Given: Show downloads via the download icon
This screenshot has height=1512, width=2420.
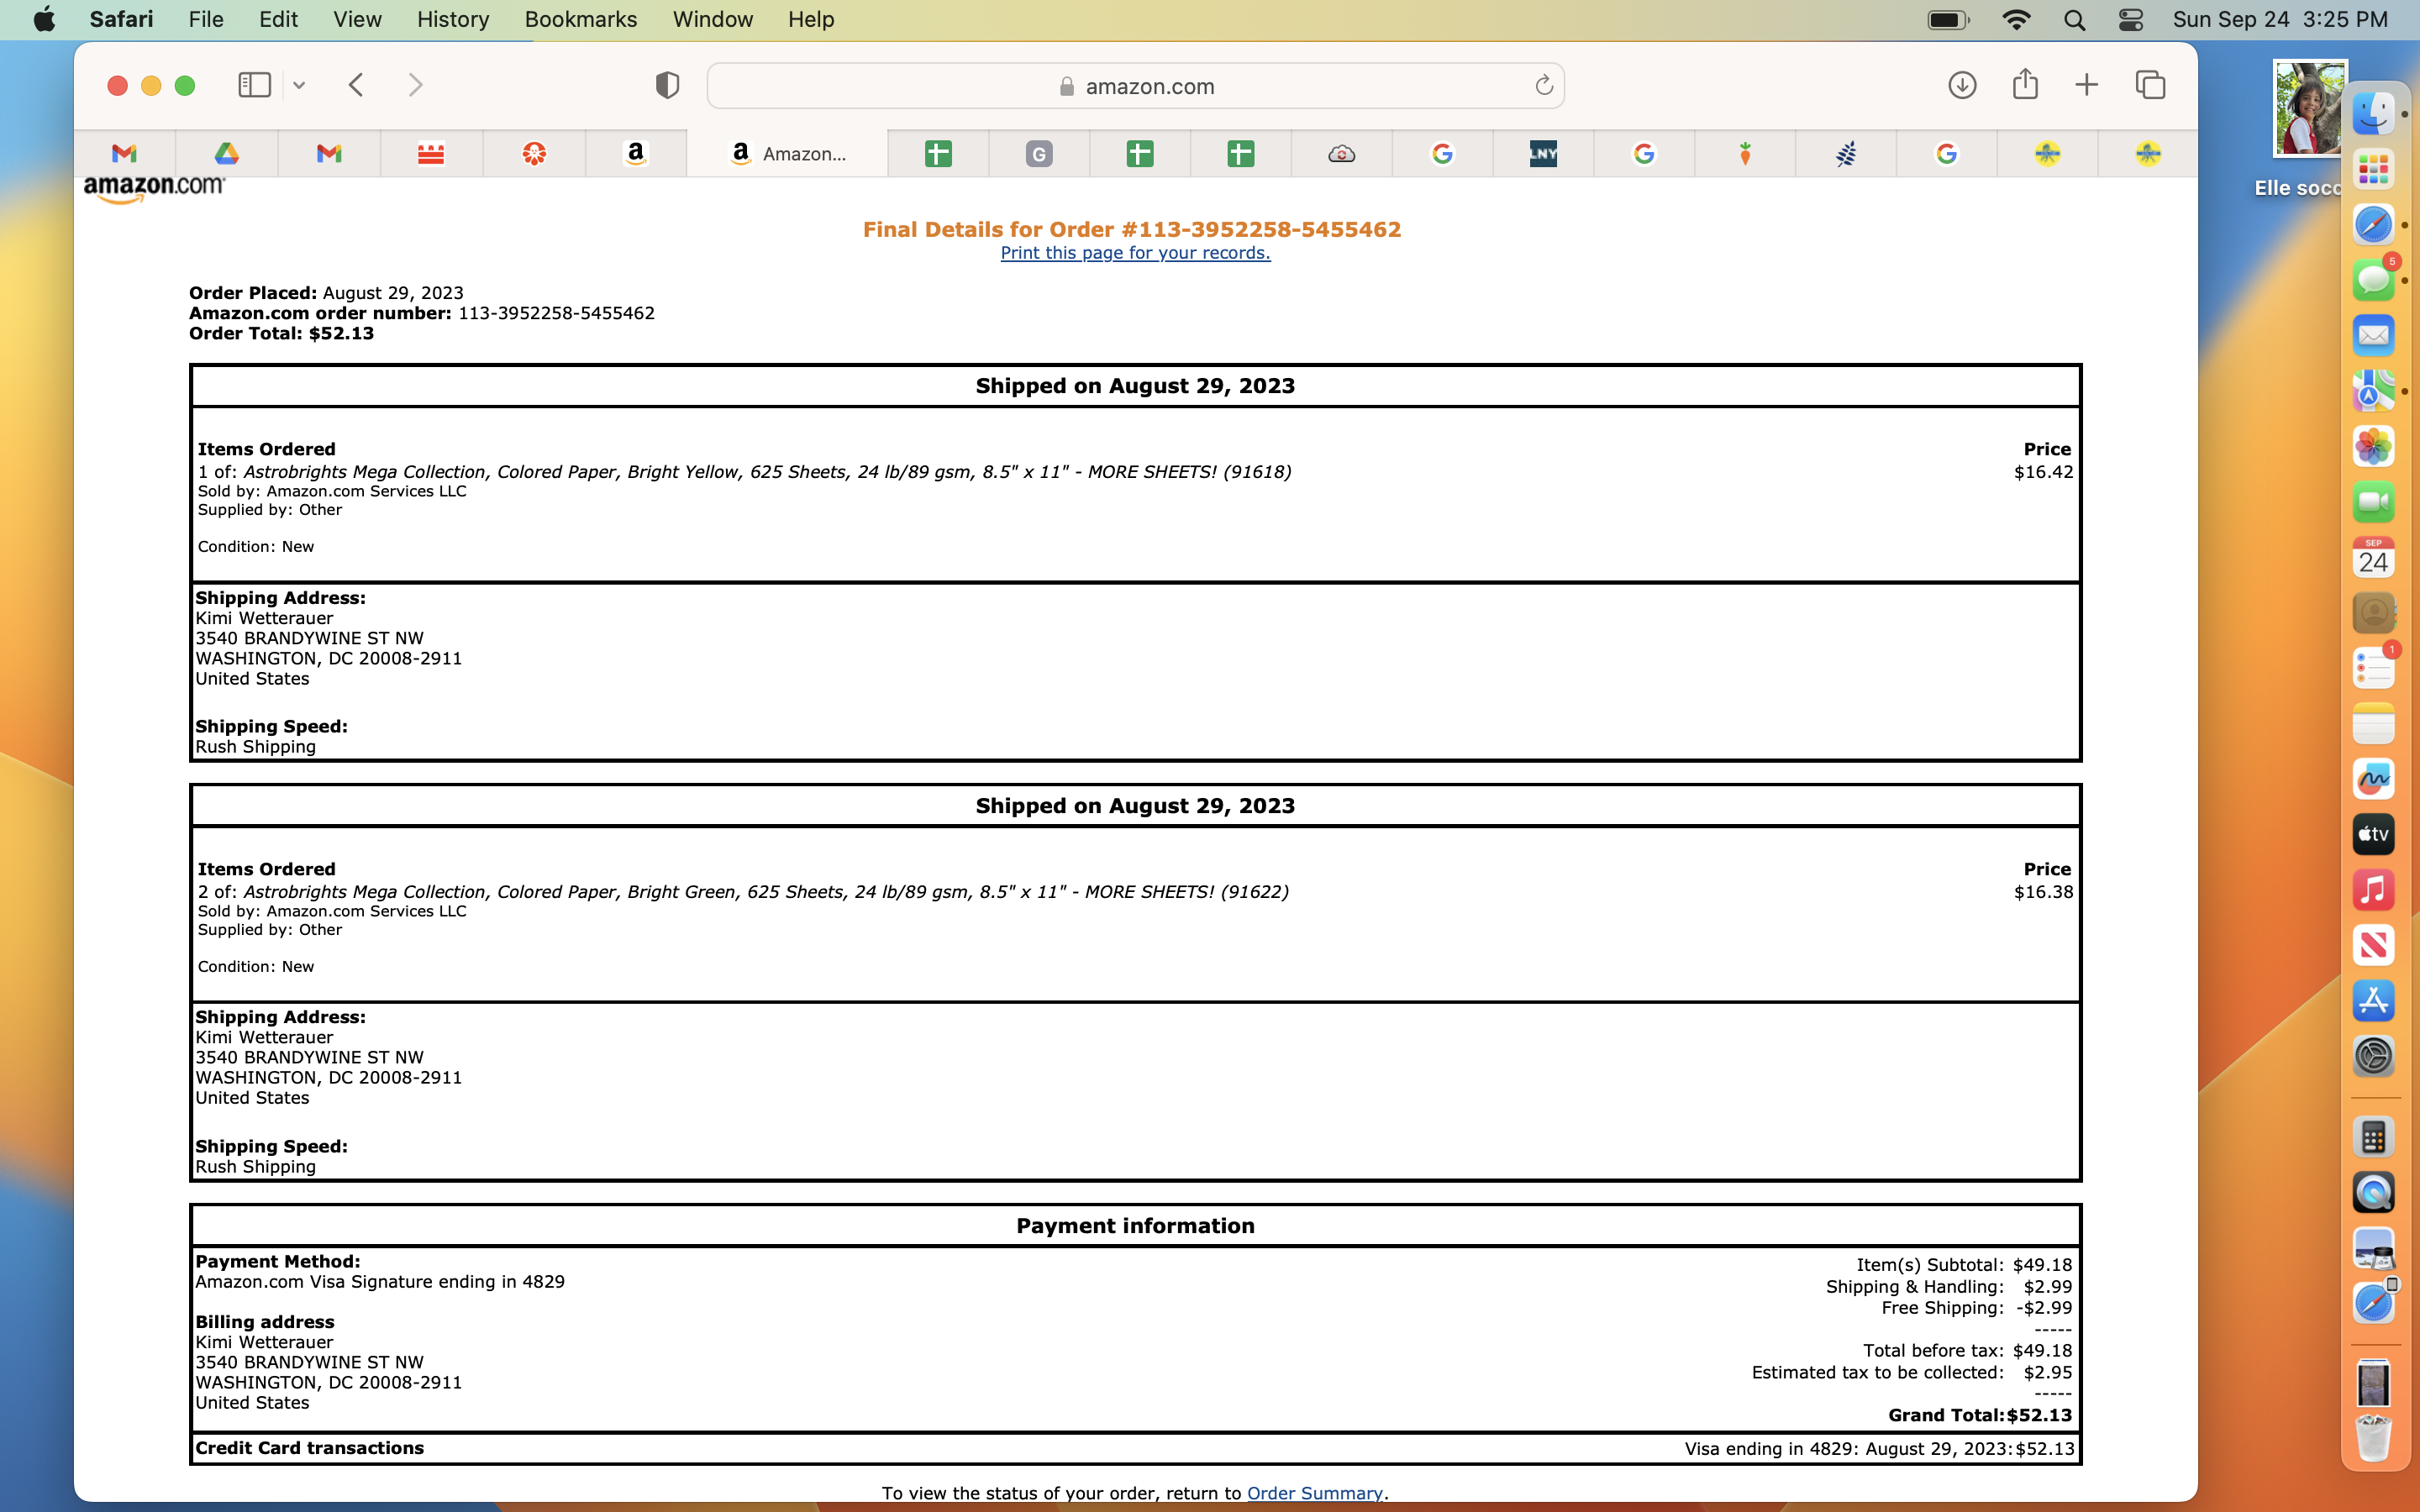Looking at the screenshot, I should [x=1962, y=85].
